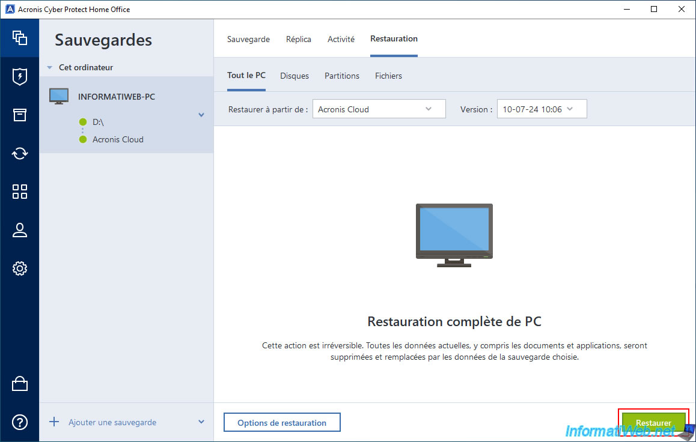Switch to the Activité tab
This screenshot has height=442, width=696.
[x=341, y=39]
